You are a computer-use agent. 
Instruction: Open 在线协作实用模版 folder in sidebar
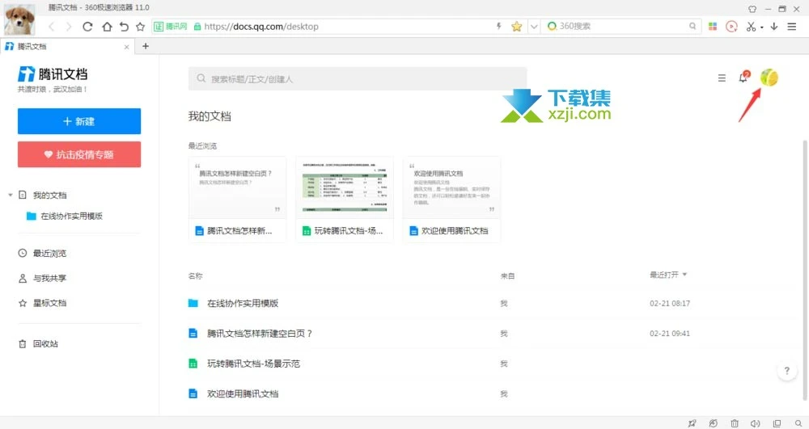pyautogui.click(x=65, y=217)
